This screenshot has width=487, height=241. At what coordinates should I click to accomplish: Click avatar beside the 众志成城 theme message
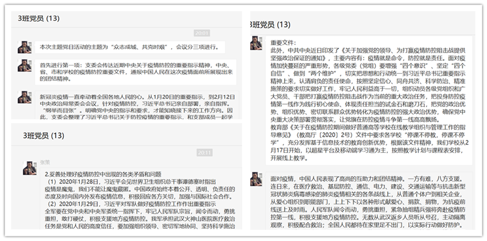pos(24,47)
